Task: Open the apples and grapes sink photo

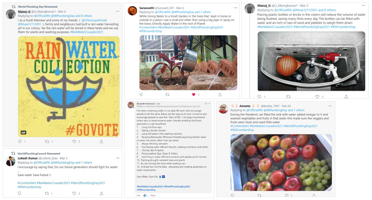Action: pos(281,162)
